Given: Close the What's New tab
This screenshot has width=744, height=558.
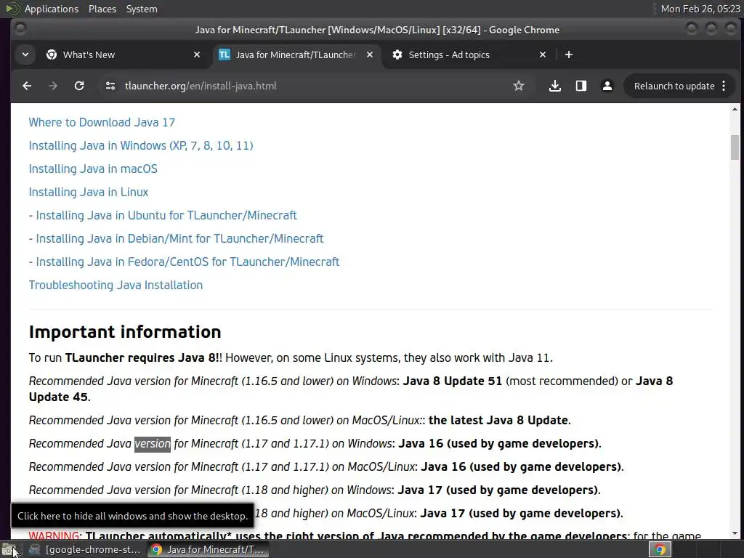Looking at the screenshot, I should 197,54.
